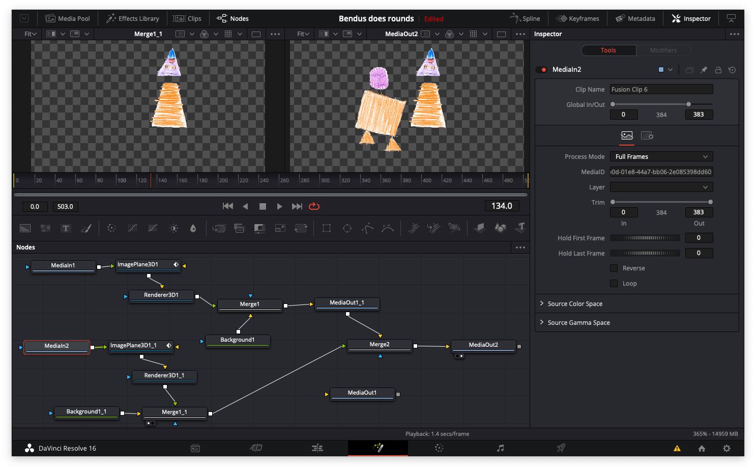Add a Color Curves tool
Viewport: 756px width, 470px height.
tap(132, 228)
